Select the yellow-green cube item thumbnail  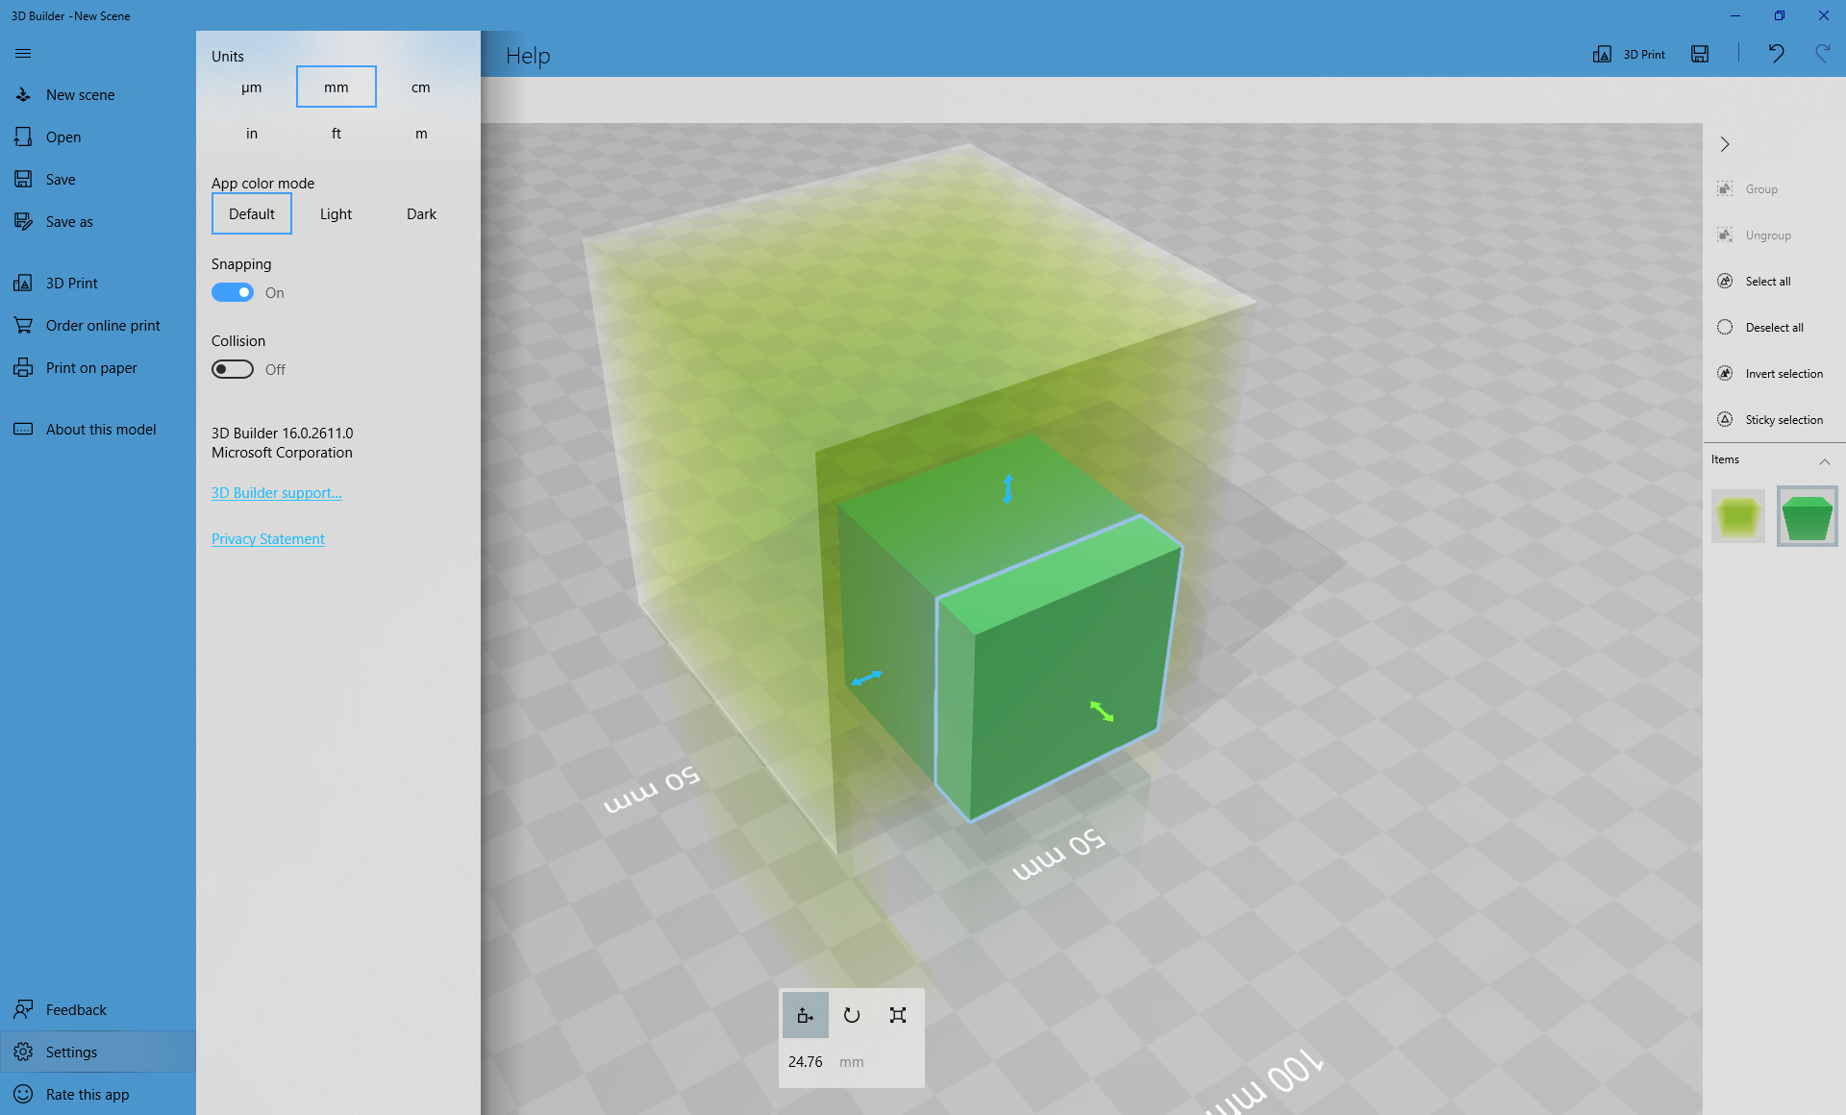[x=1738, y=516]
